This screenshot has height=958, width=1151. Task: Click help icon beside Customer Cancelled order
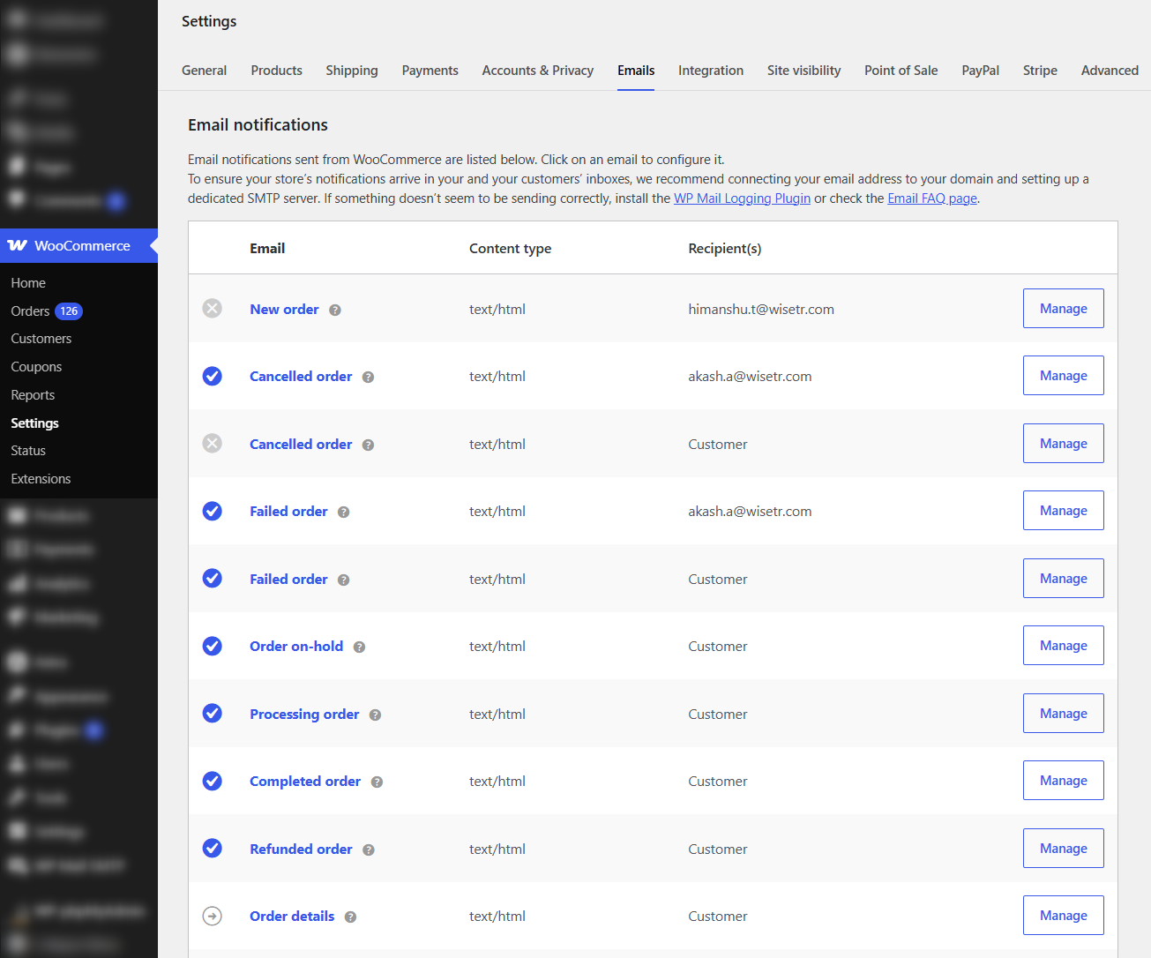click(369, 445)
